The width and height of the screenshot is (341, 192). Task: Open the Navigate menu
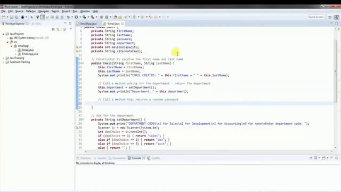44,11
